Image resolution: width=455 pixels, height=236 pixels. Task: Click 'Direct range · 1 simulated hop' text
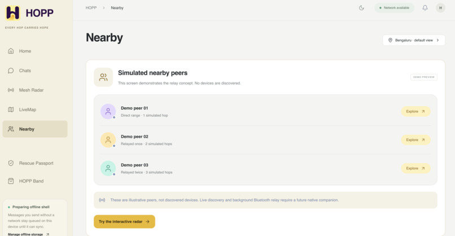click(x=144, y=115)
